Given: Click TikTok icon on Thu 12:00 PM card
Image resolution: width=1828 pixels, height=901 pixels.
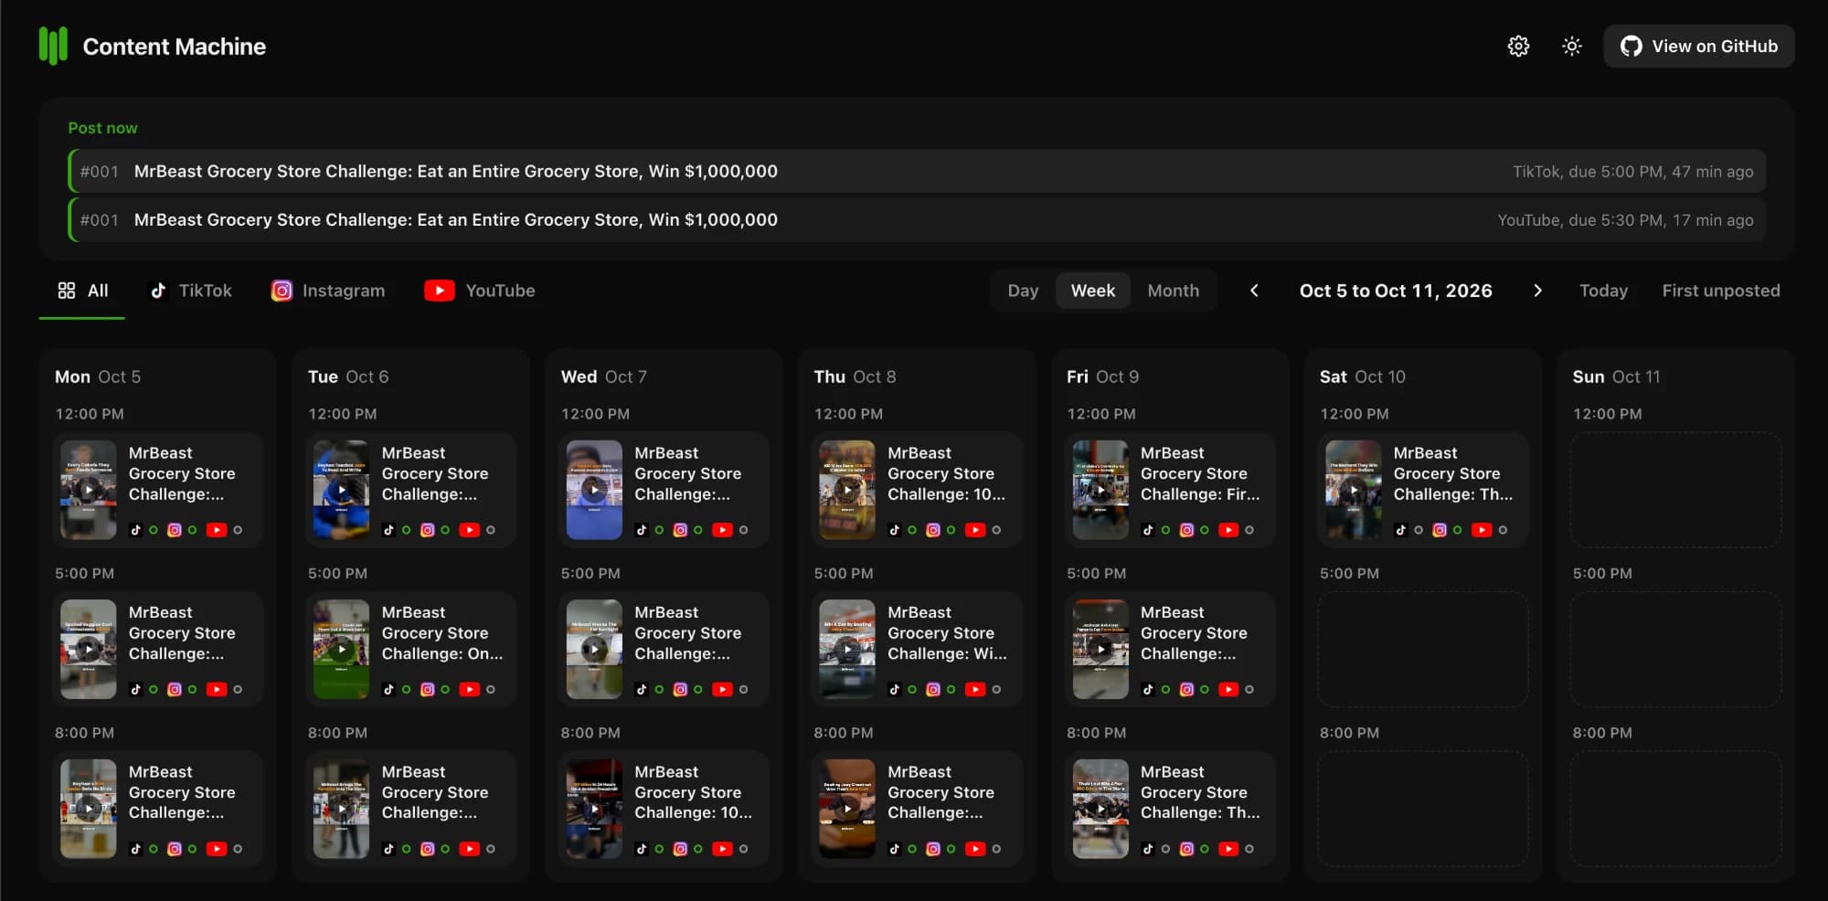Looking at the screenshot, I should tap(895, 530).
